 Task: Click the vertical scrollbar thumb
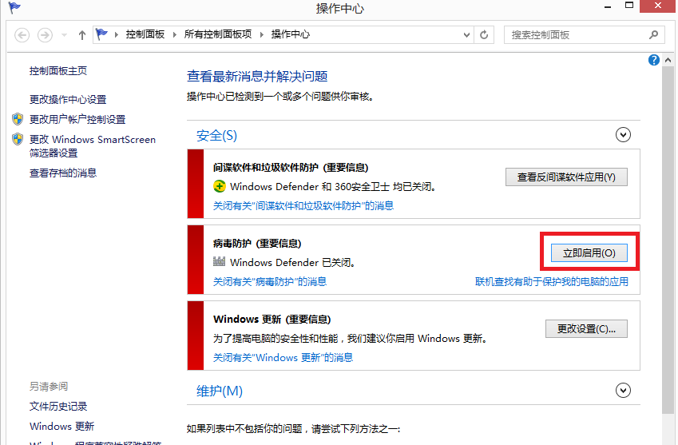point(668,240)
